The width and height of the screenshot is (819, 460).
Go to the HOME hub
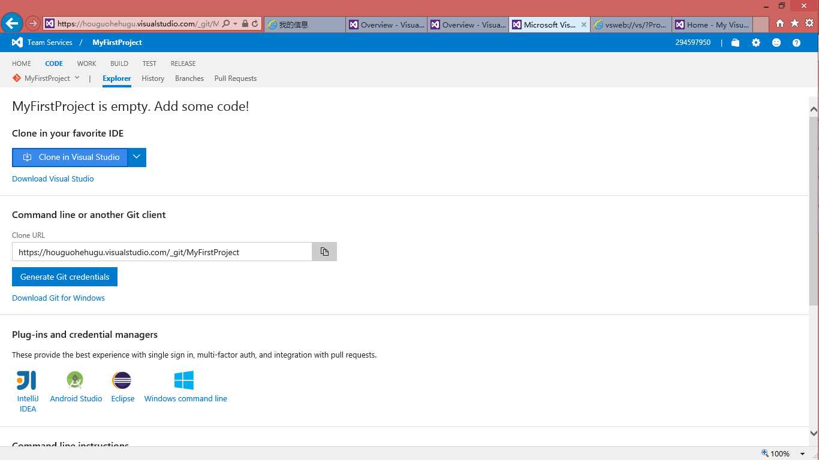[x=22, y=63]
